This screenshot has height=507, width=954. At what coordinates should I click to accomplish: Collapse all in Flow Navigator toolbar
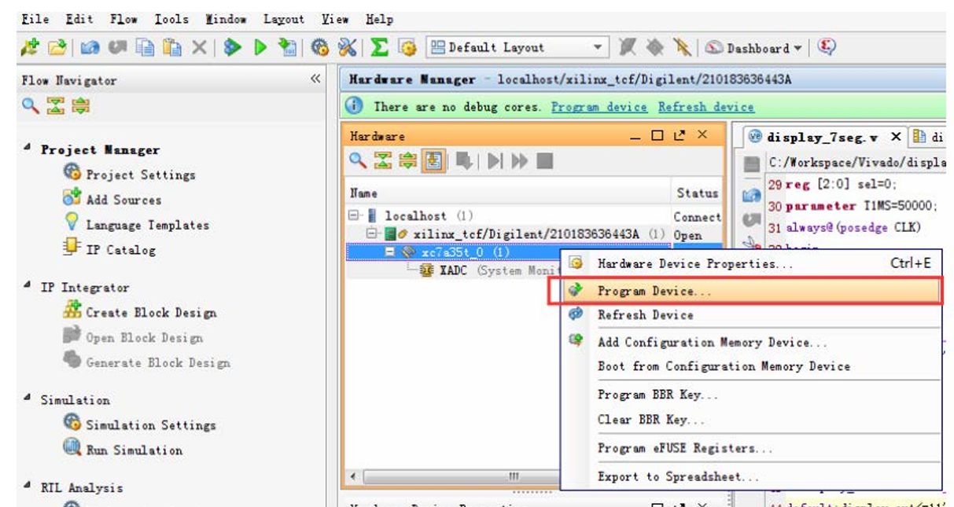tap(55, 106)
